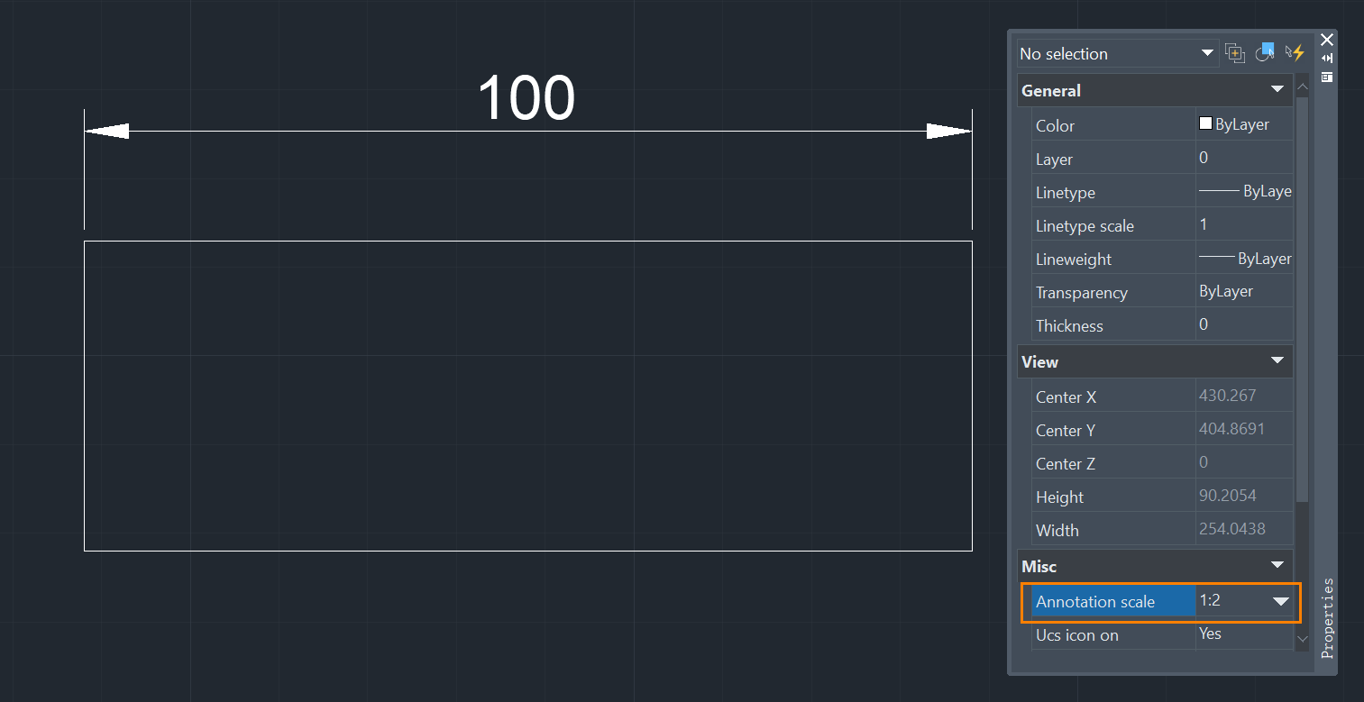1364x702 pixels.
Task: Collapse the Misc section
Action: click(x=1277, y=566)
